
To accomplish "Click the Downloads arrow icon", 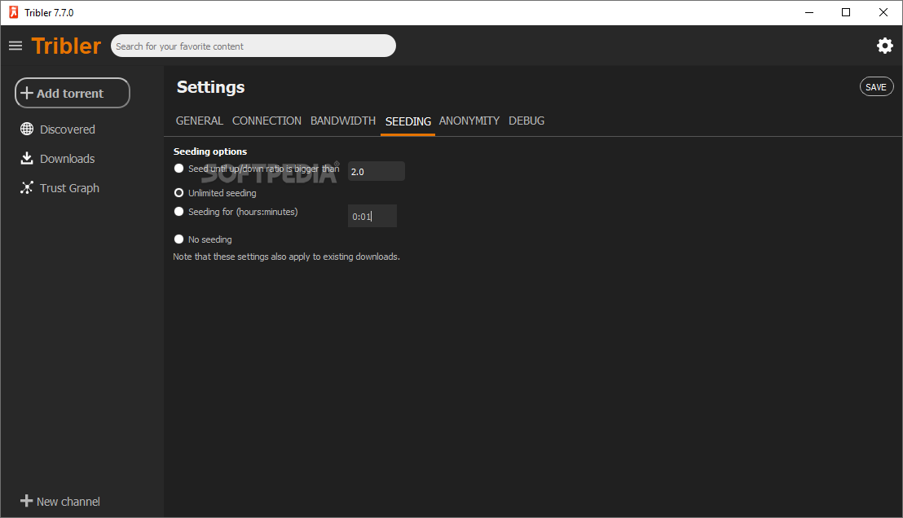I will [27, 158].
